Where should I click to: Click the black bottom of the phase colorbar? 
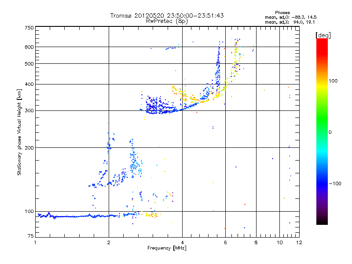[322, 221]
